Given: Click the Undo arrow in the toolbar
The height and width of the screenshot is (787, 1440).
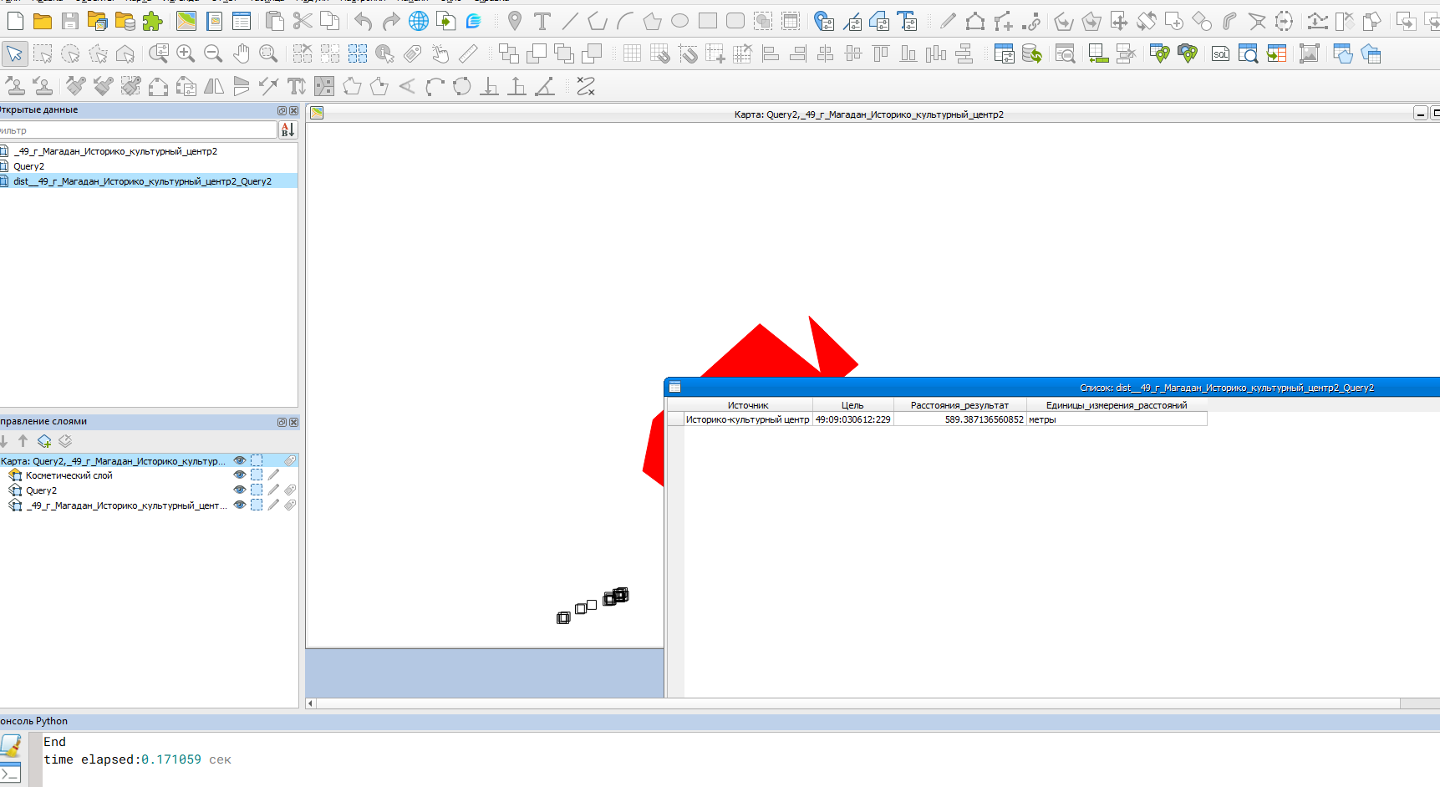Looking at the screenshot, I should point(363,22).
